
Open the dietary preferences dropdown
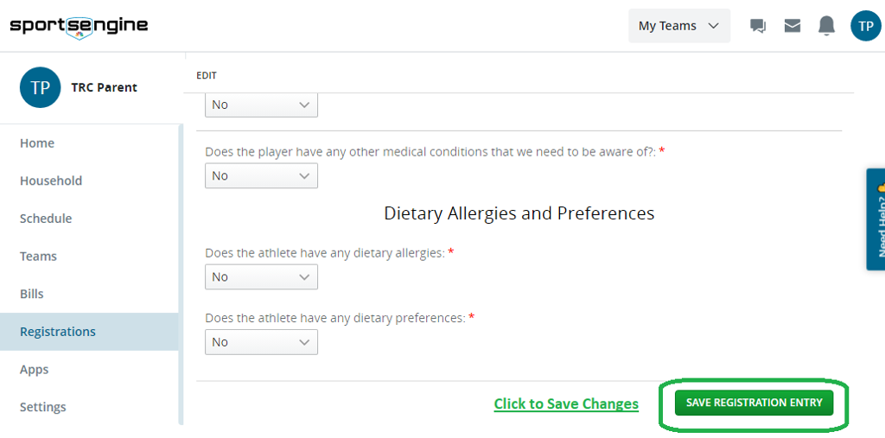[x=261, y=342]
